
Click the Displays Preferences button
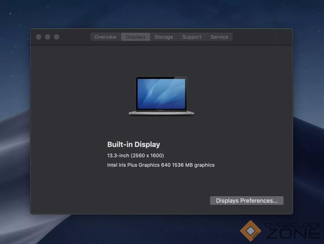(x=247, y=201)
